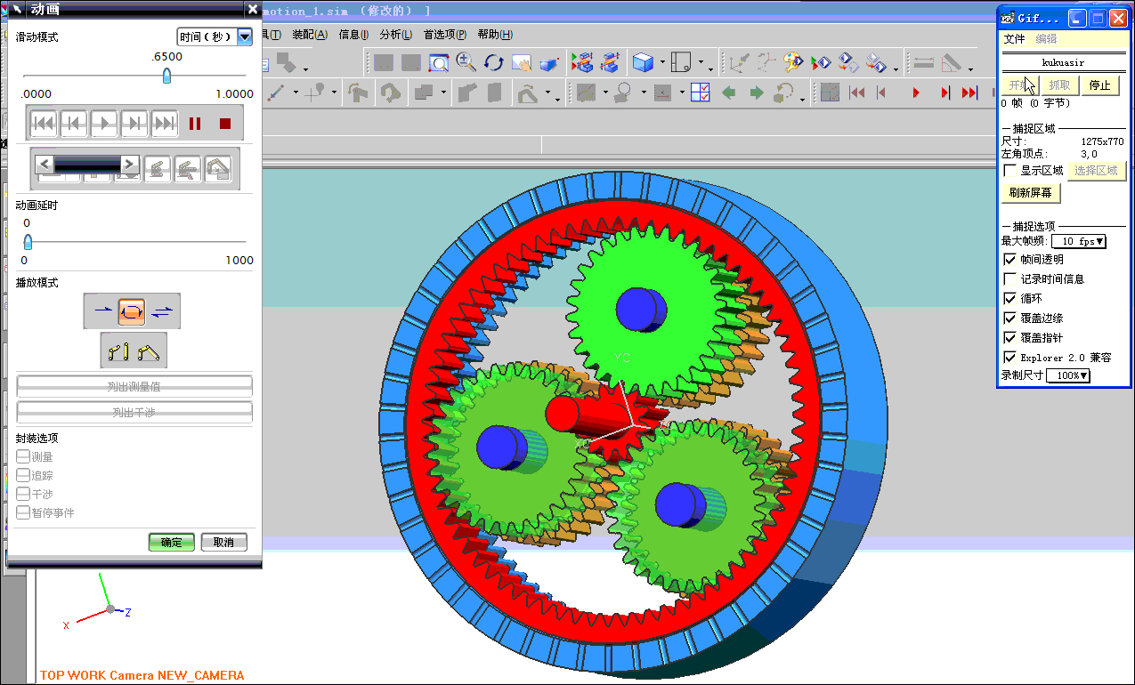This screenshot has width=1135, height=685.
Task: Click the red play arrow in main toolbar
Action: 916,92
